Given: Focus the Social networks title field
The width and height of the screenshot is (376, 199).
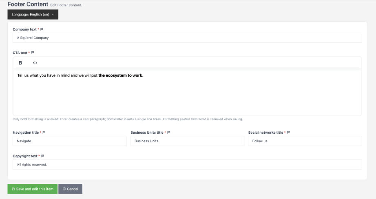Looking at the screenshot, I should click(x=305, y=141).
